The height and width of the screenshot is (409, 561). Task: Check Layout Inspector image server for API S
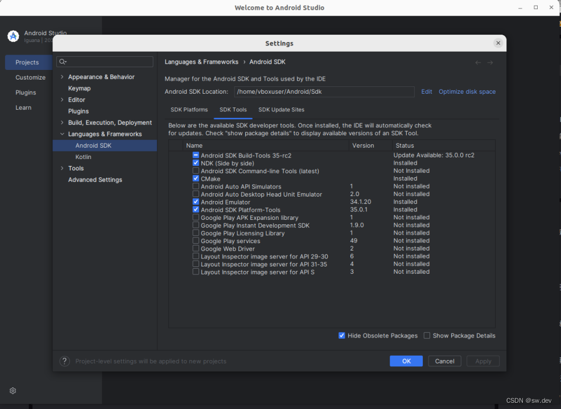point(196,272)
